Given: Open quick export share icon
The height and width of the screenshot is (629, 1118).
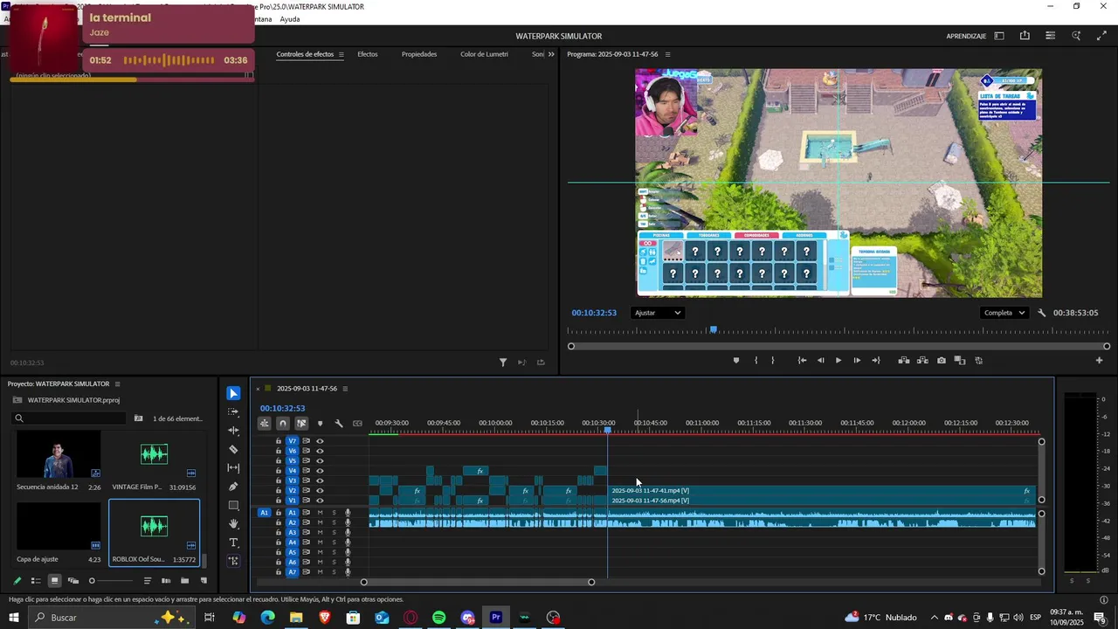Looking at the screenshot, I should click(1025, 36).
